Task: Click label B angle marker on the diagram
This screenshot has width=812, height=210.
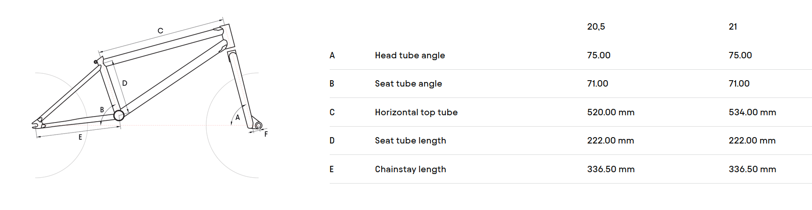Action: (102, 110)
